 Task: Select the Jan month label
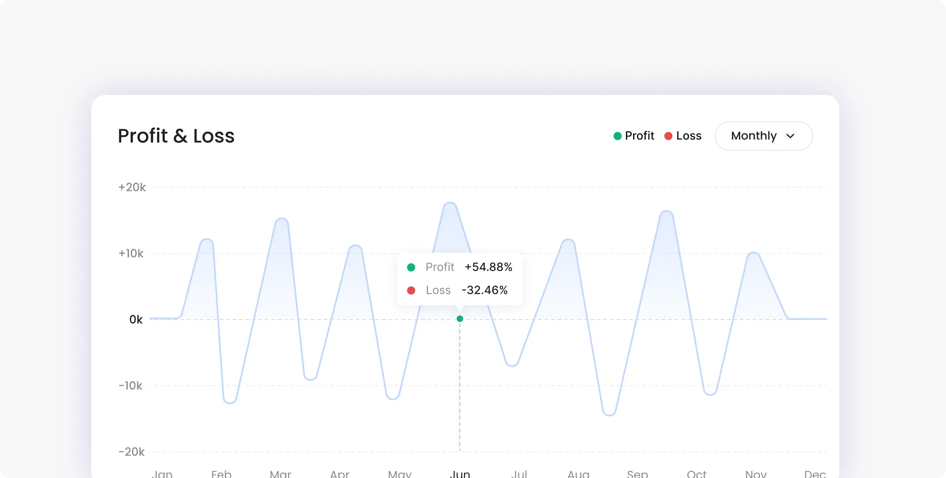click(162, 474)
